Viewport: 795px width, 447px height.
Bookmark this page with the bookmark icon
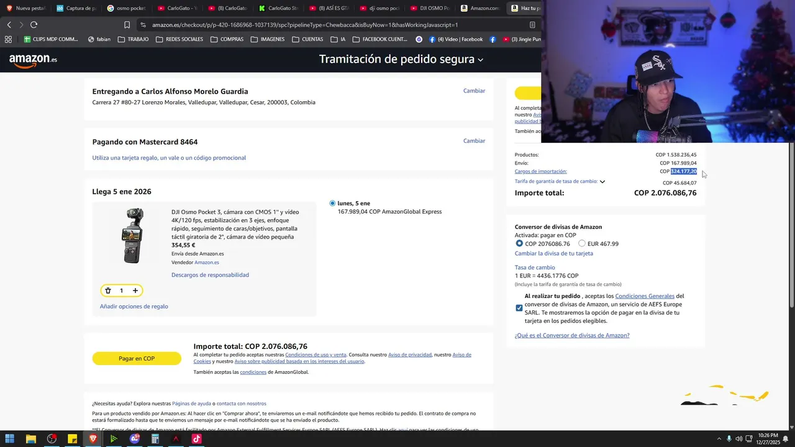127,25
